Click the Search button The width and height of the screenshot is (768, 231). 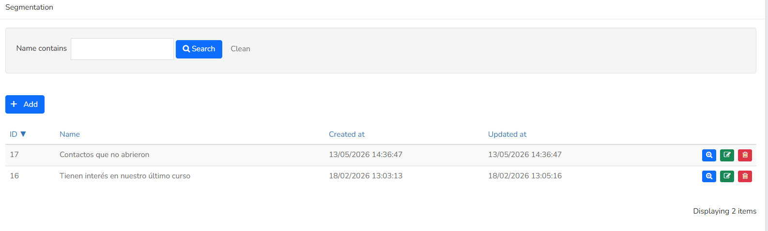click(199, 49)
